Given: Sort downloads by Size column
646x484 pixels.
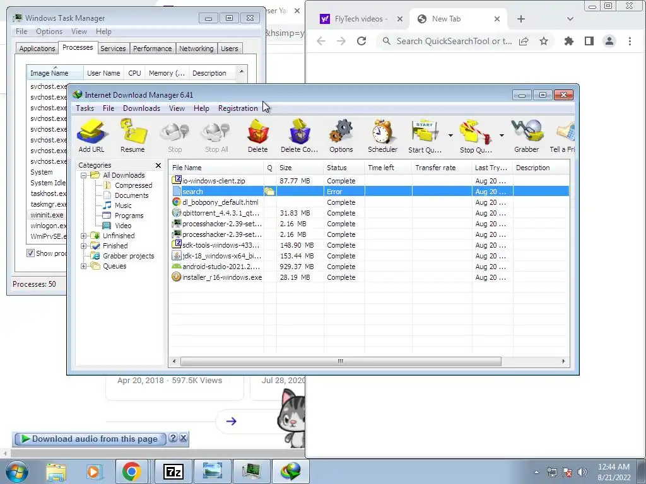Looking at the screenshot, I should pyautogui.click(x=300, y=168).
